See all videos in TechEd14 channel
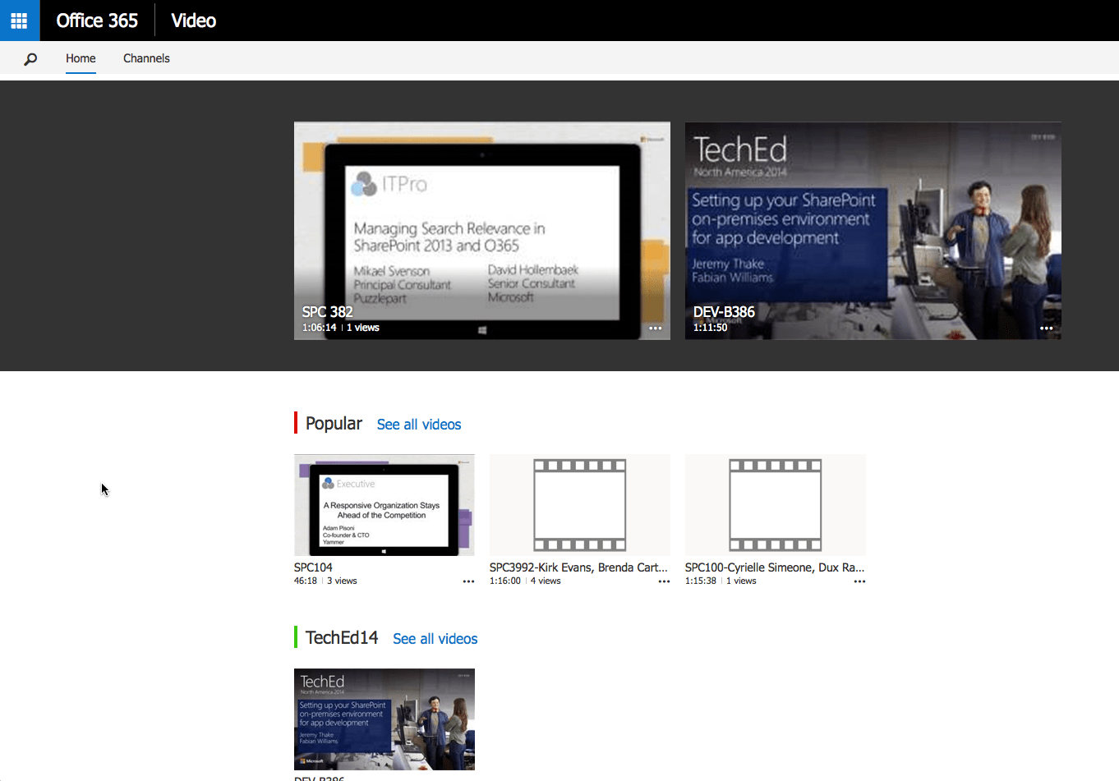 (x=435, y=638)
